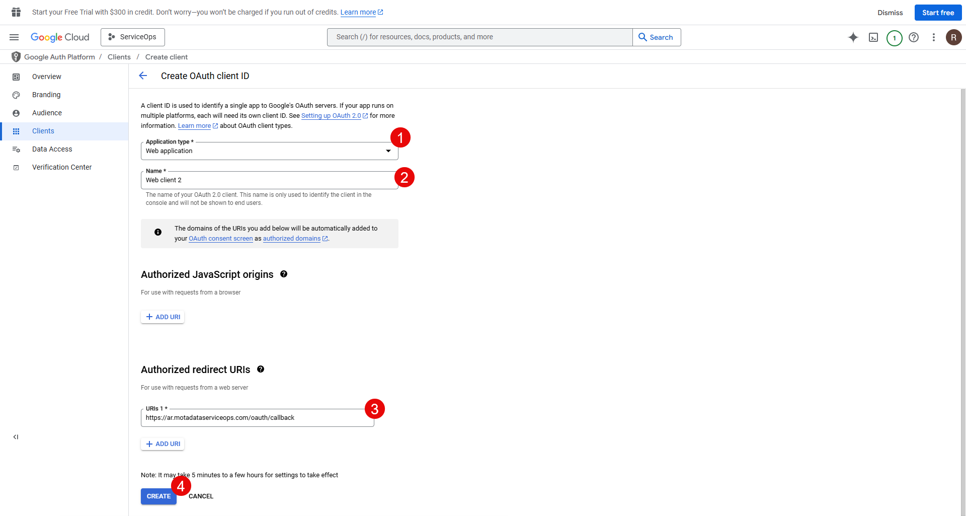The width and height of the screenshot is (966, 516).
Task: Open Verification Center in the sidebar
Action: pyautogui.click(x=62, y=167)
